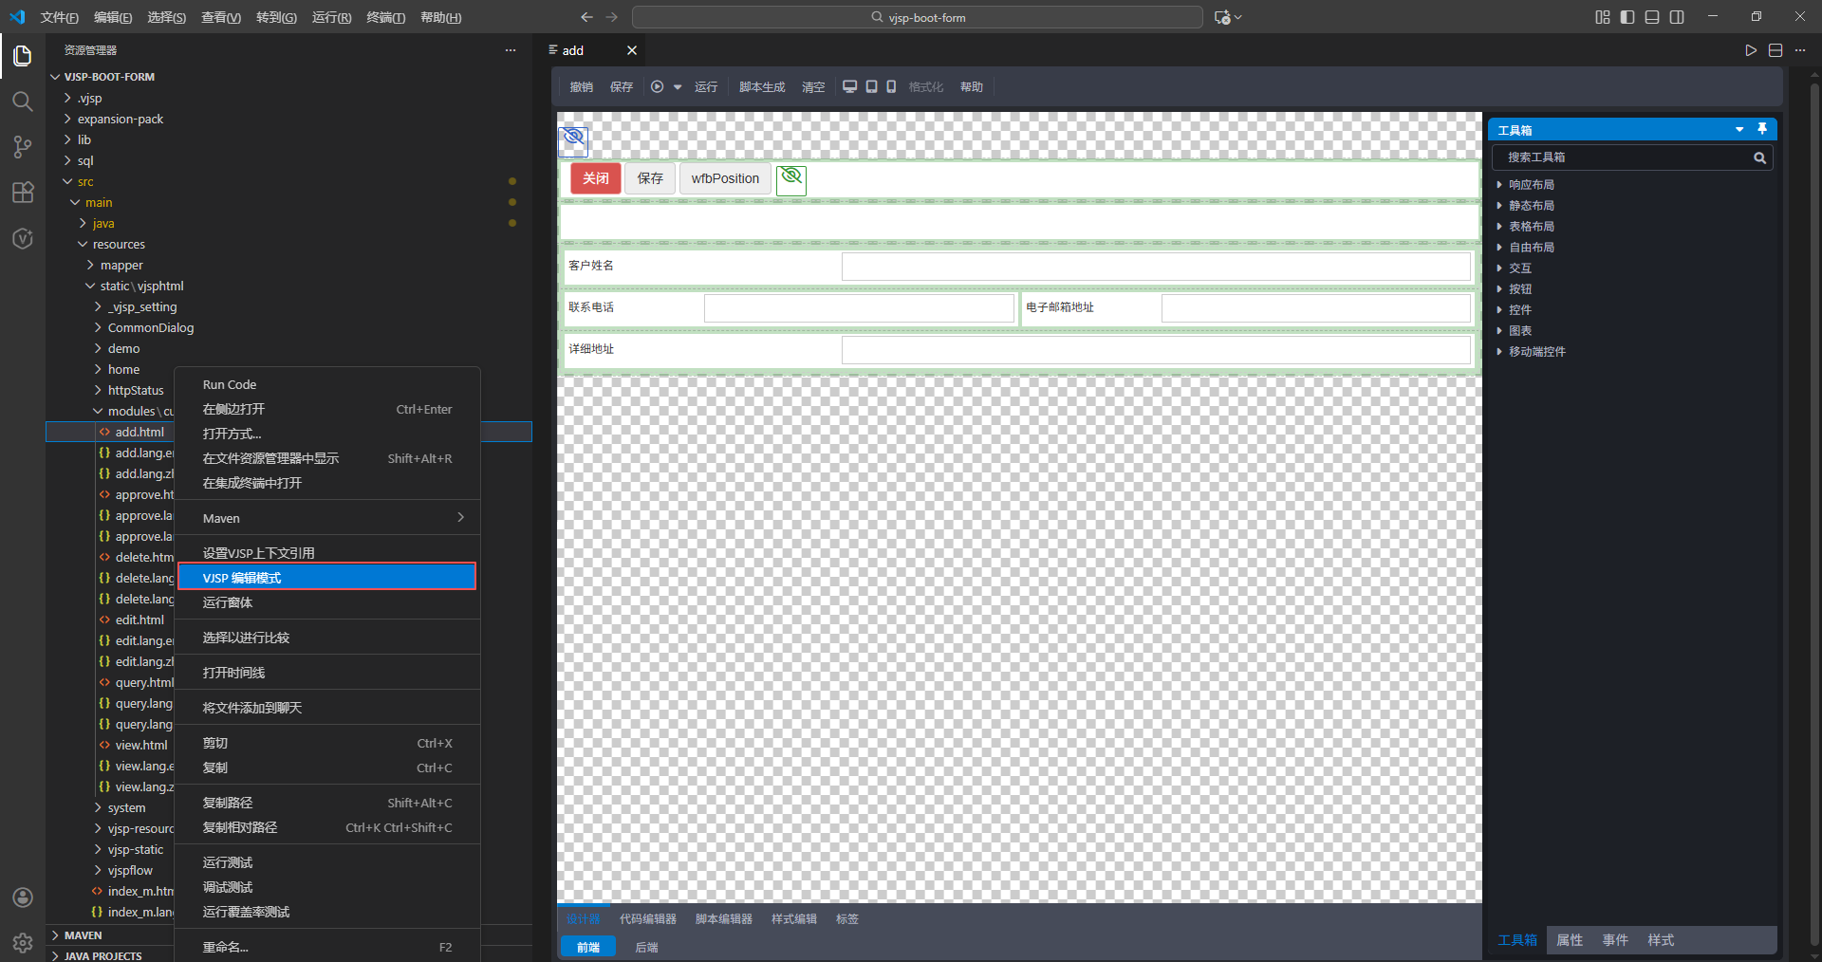Toggle the eye icon at canvas top-left
This screenshot has height=962, width=1822.
573,139
